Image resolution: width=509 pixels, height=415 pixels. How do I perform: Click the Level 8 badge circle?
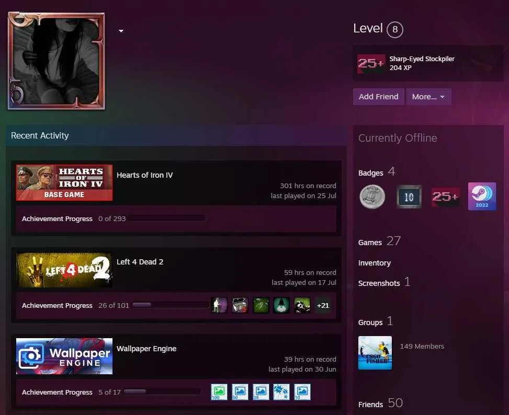[395, 29]
